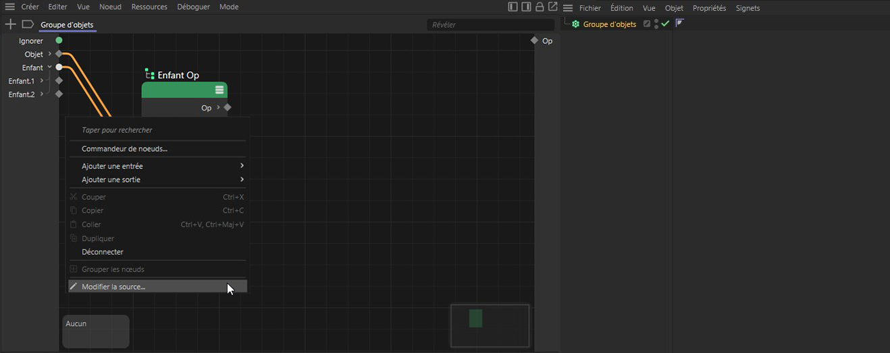890x353 pixels.
Task: Open the Object Manager hamburger menu
Action: pos(568,8)
